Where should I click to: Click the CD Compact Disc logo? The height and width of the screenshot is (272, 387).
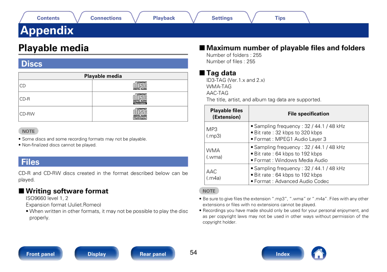point(140,86)
